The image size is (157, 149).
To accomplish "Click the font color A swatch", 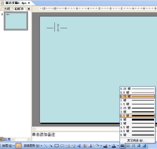I will (114, 146).
